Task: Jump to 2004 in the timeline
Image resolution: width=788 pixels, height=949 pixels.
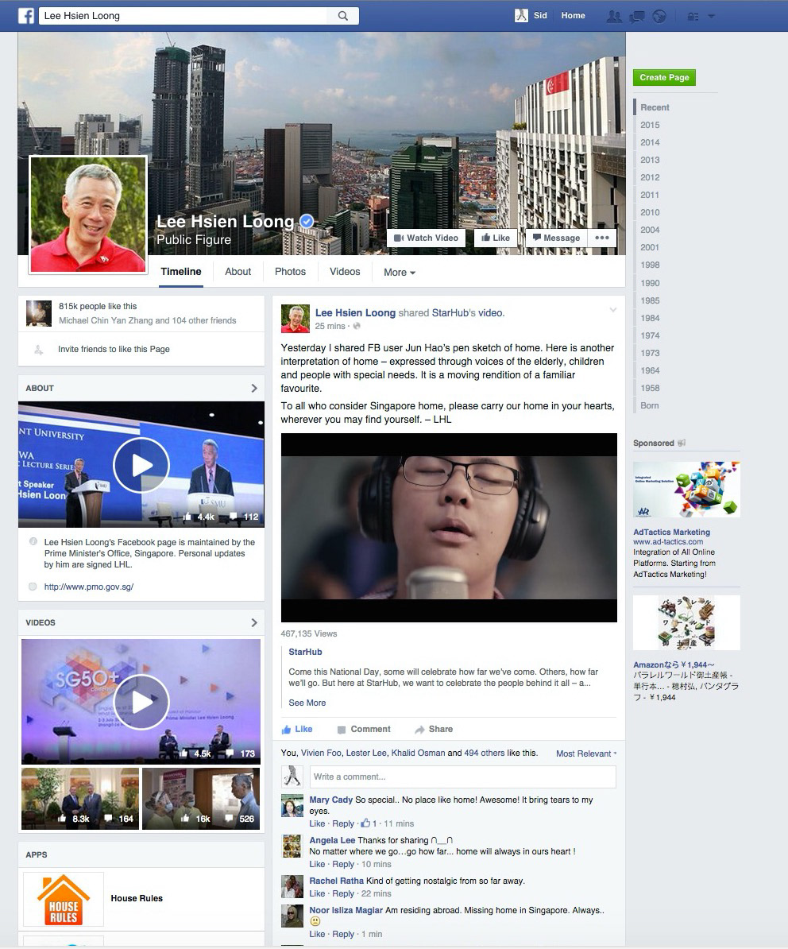Action: pos(650,230)
